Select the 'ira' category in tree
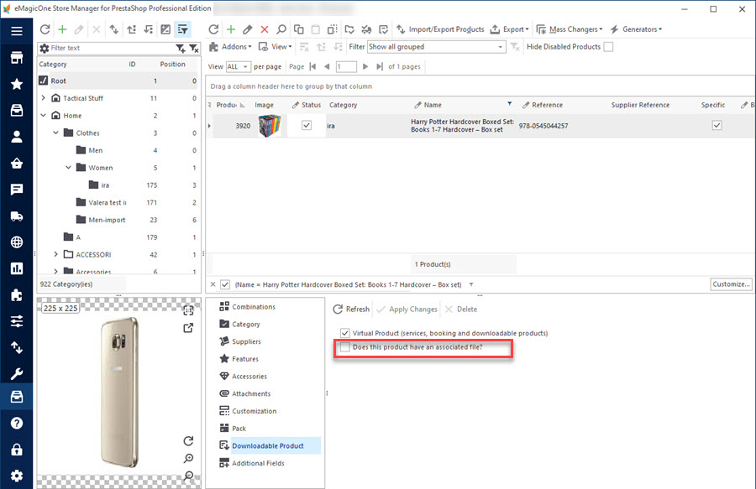 pyautogui.click(x=105, y=185)
